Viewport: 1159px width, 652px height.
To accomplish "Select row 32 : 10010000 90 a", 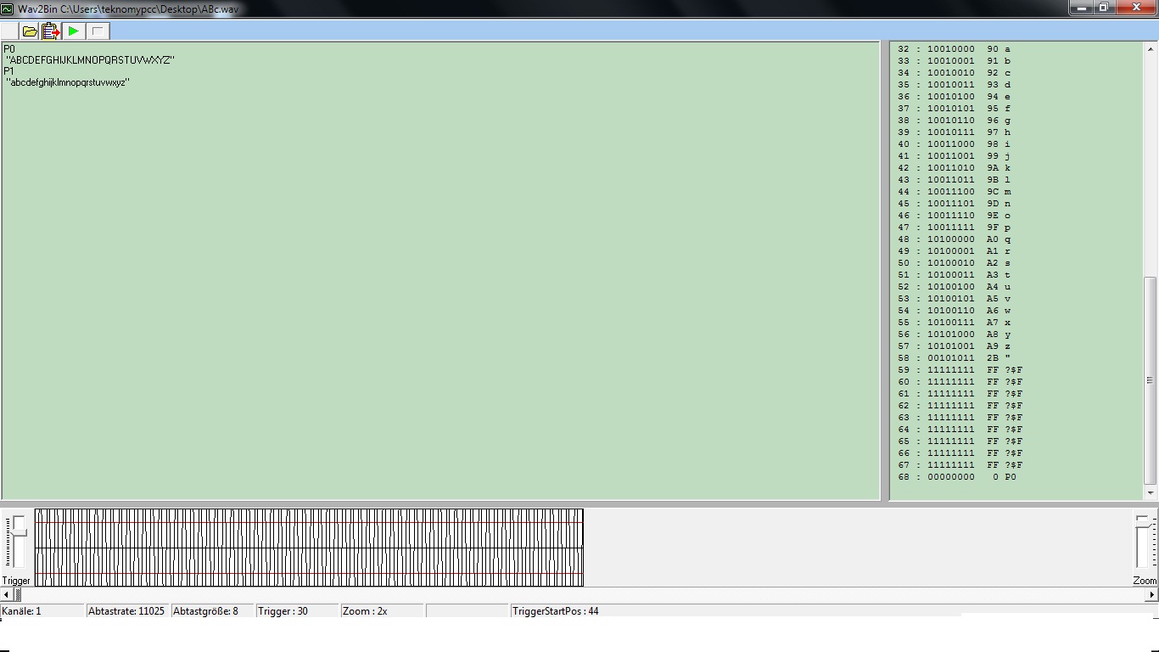I will 955,49.
